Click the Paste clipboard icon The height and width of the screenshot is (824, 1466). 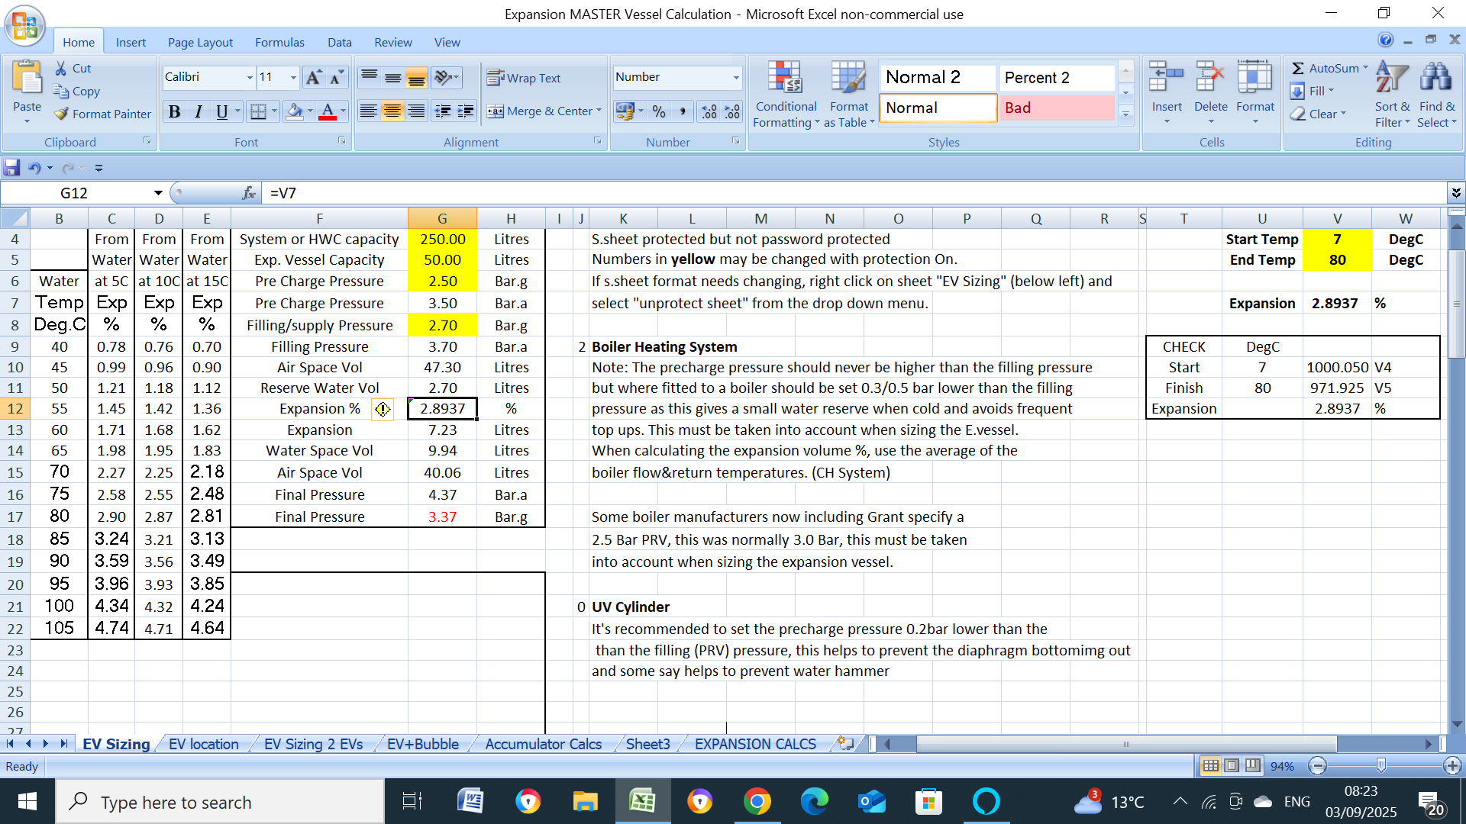(27, 79)
